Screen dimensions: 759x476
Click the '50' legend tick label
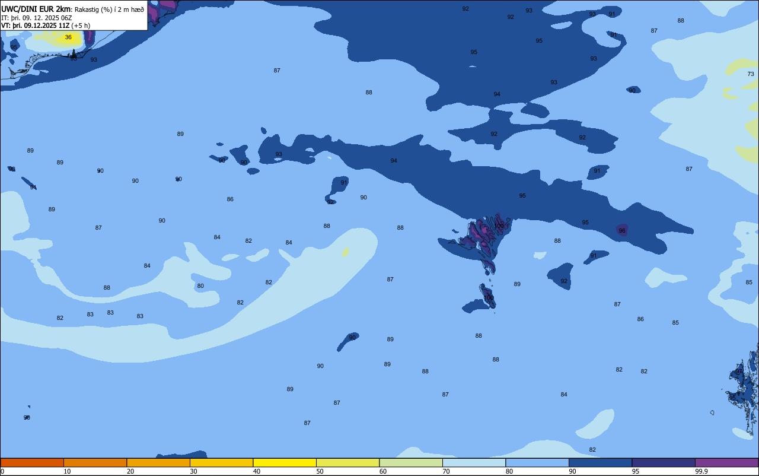click(x=320, y=471)
